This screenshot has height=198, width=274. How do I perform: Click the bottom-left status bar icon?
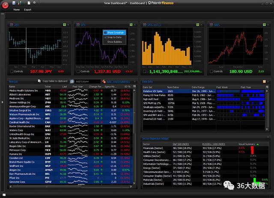tap(4, 195)
